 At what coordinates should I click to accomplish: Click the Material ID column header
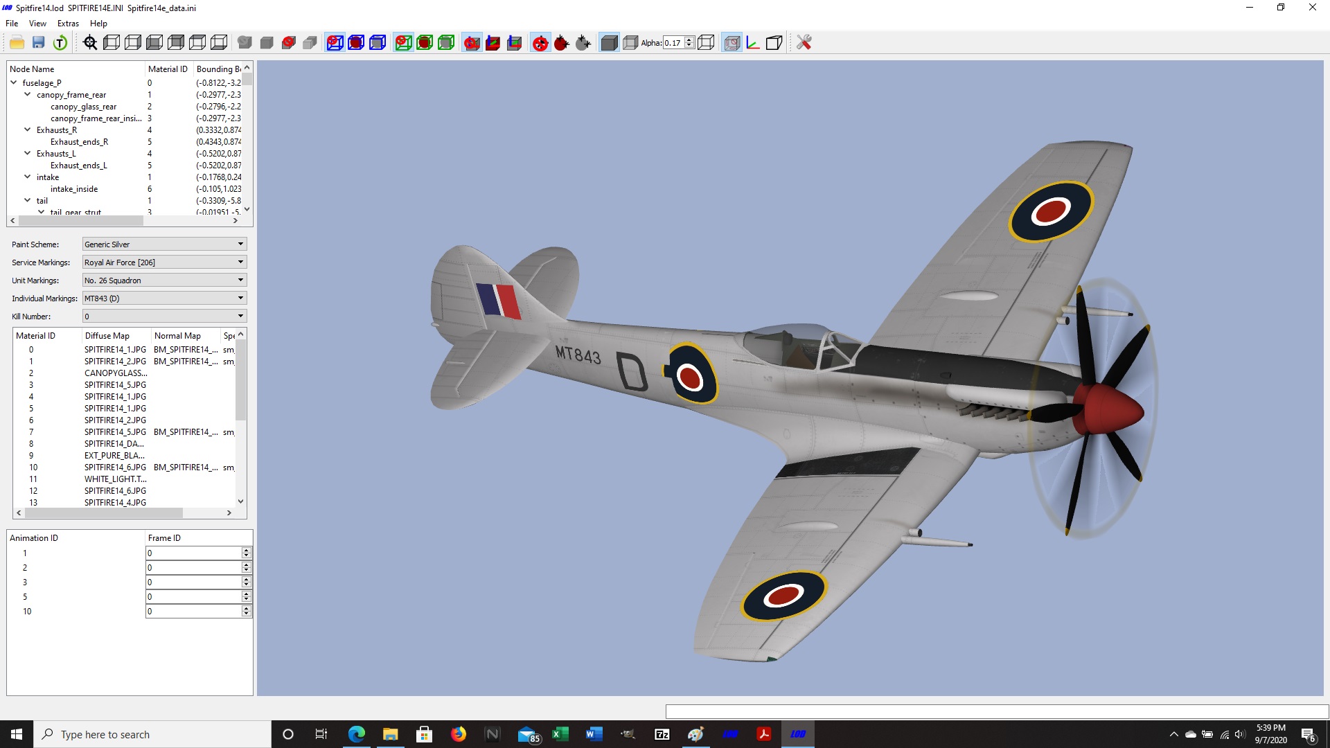click(x=168, y=69)
